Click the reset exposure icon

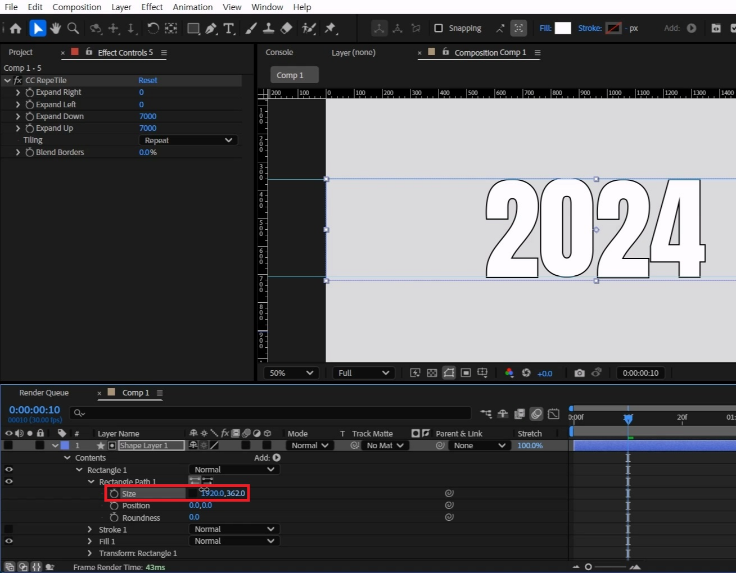526,373
